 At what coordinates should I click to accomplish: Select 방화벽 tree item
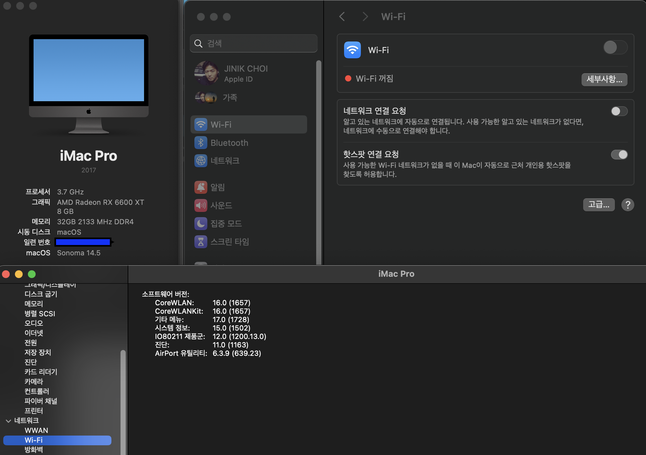coord(34,450)
